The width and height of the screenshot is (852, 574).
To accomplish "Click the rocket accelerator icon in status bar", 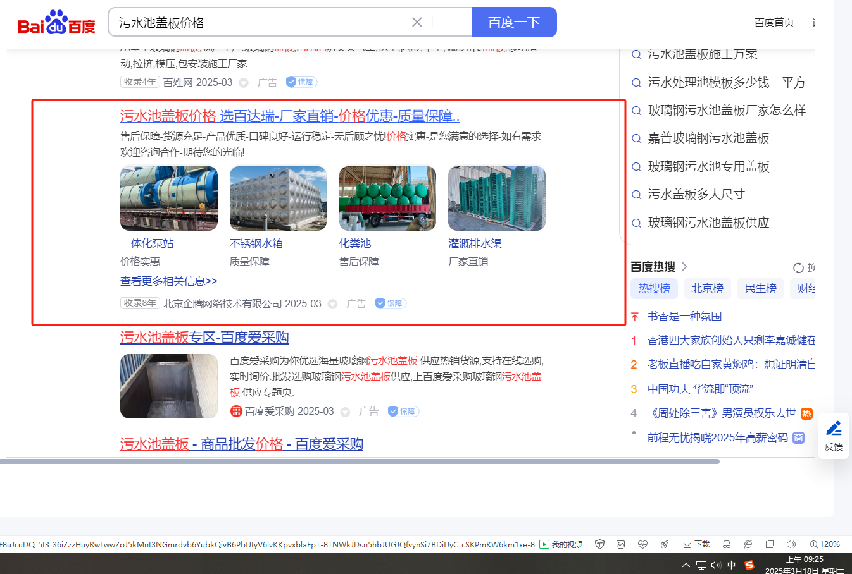I will coord(664,544).
